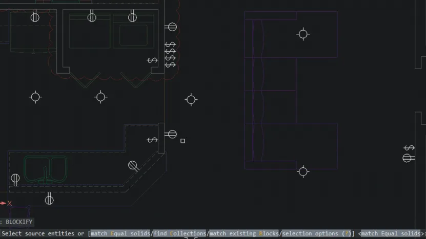Pick the ceiling light symbol just right of the vertical wall
Screen dimensions: 426x239
(191, 100)
